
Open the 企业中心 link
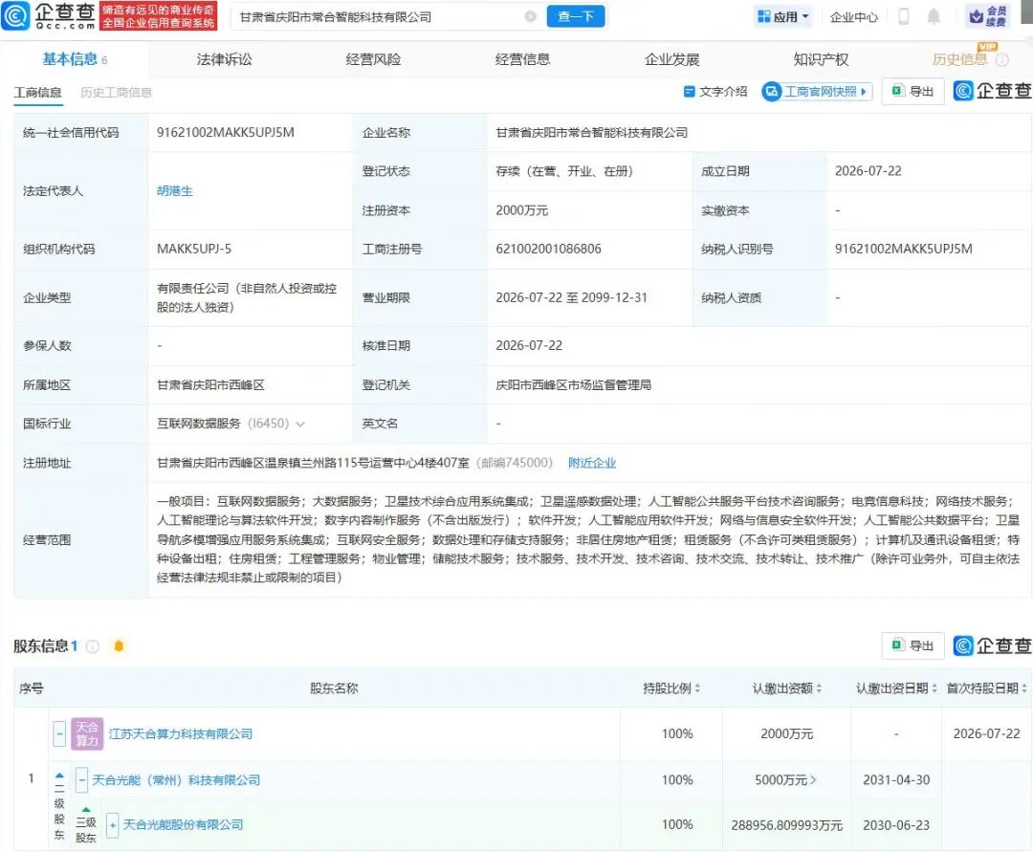coord(854,17)
